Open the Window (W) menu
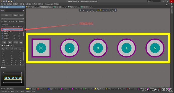This screenshot has width=174, height=93. coord(49,4)
